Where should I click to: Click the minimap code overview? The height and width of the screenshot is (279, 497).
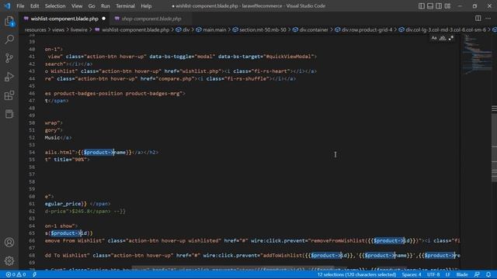(477, 54)
